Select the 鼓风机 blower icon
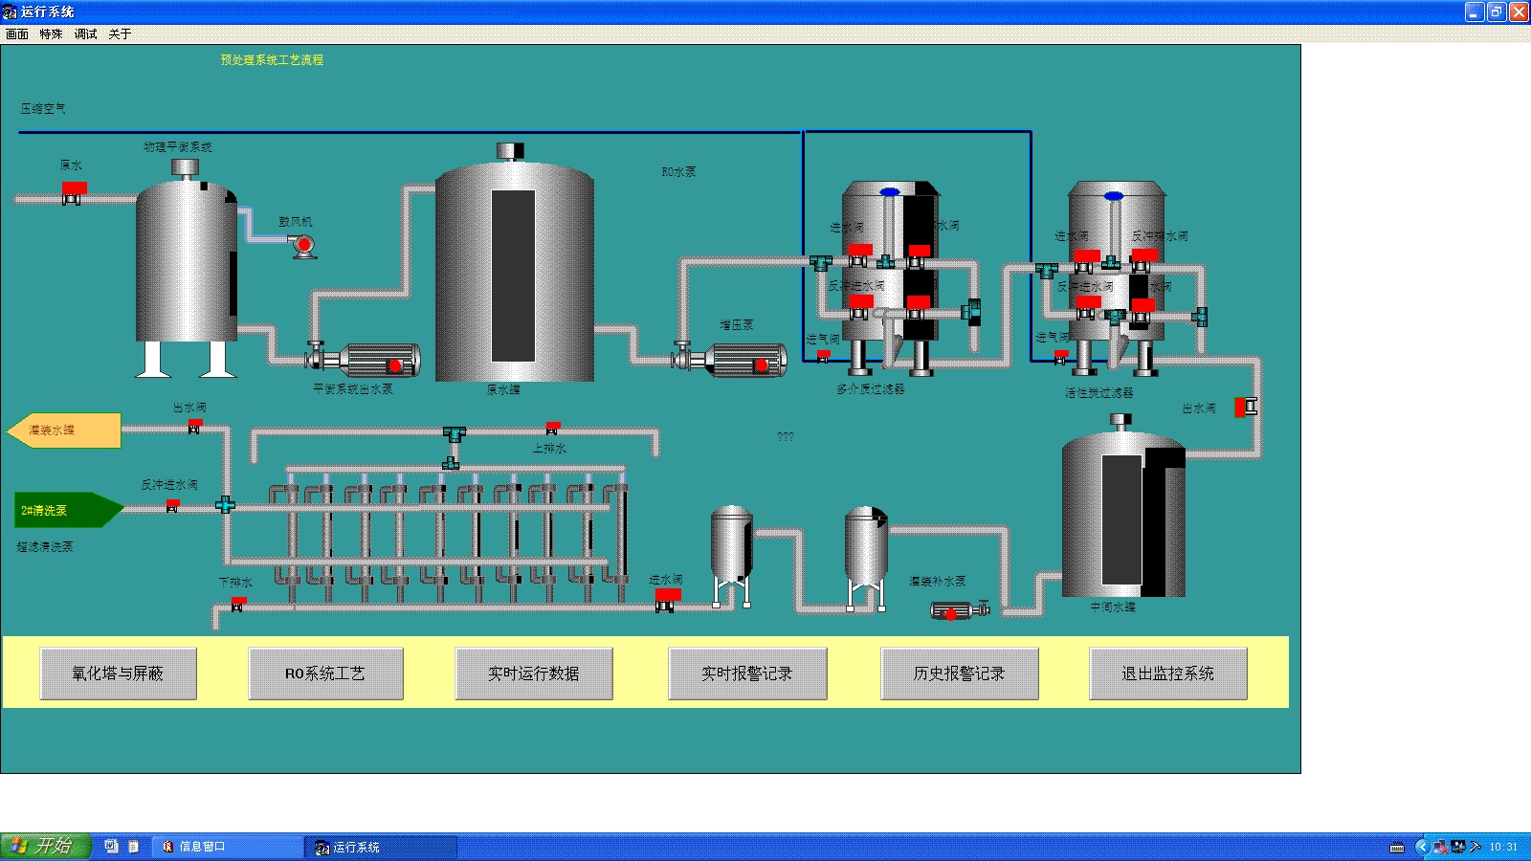Screen dimensions: 1531x861 point(303,246)
